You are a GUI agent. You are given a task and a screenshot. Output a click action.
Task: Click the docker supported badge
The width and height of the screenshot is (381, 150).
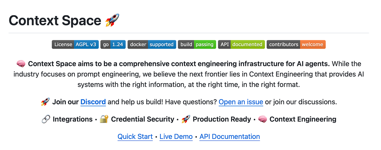(152, 45)
